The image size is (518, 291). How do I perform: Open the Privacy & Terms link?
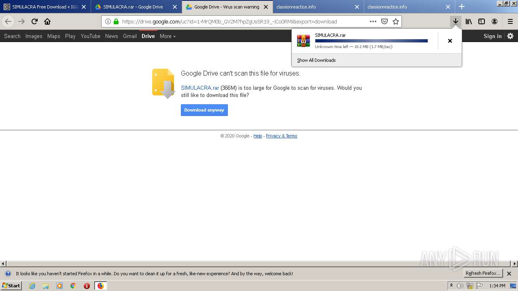click(282, 136)
